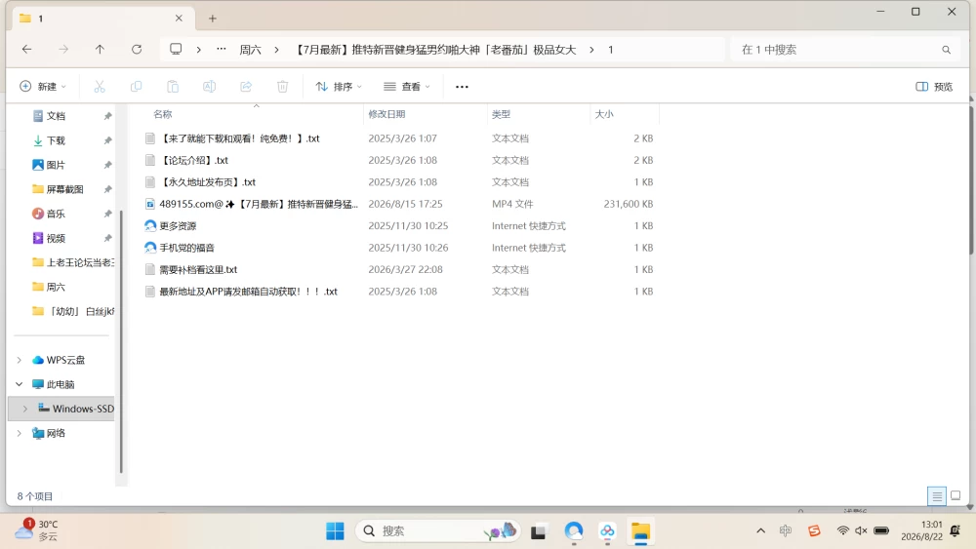Image resolution: width=976 pixels, height=549 pixels.
Task: Click the weather widget showing 30°C
Action: (37, 530)
